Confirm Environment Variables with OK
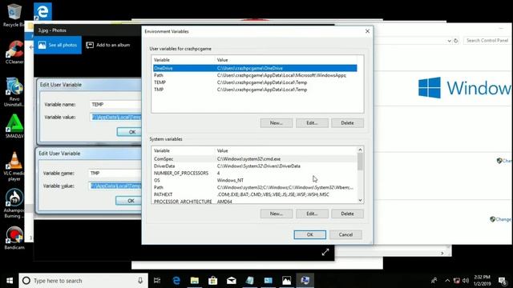 (x=310, y=234)
